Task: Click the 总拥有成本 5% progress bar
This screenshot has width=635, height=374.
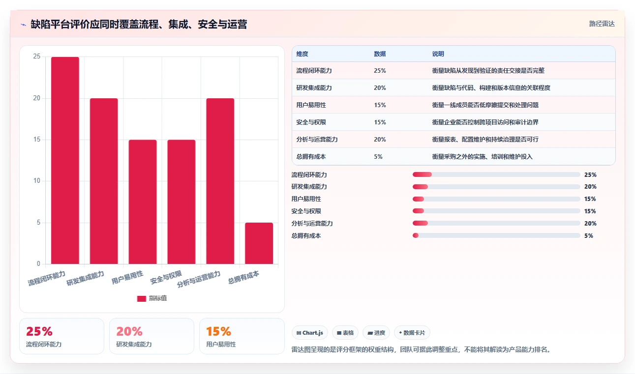Action: point(497,236)
